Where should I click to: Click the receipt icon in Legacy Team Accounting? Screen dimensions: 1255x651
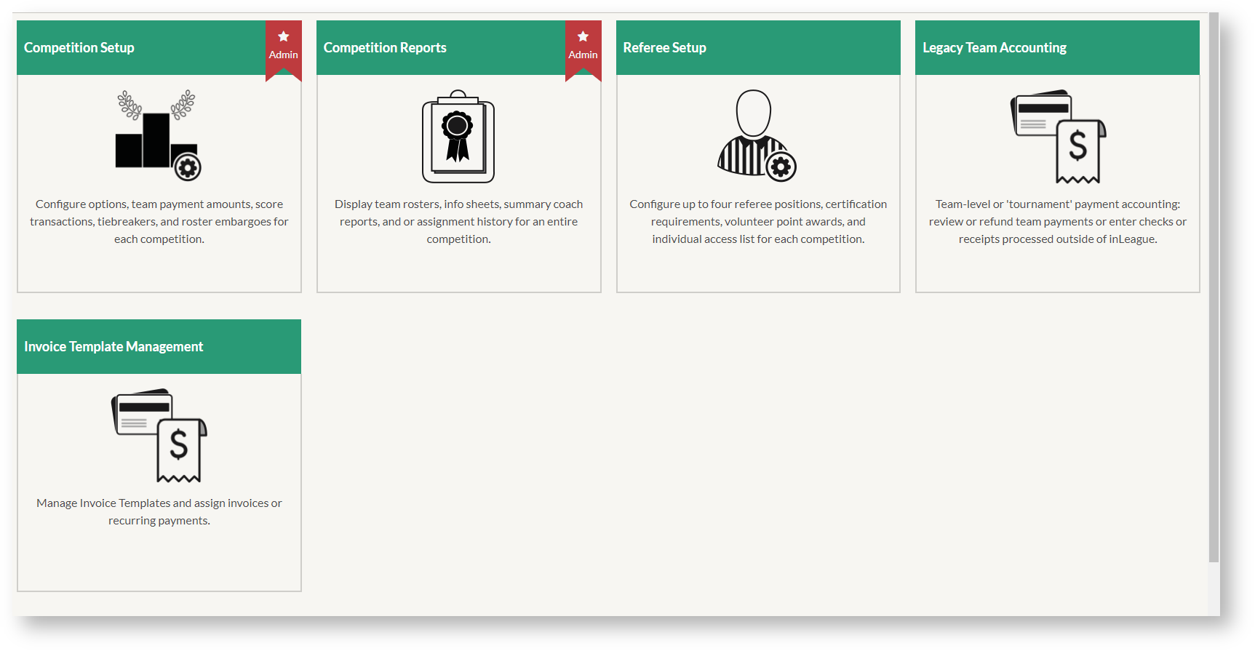coord(1058,137)
